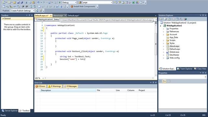This screenshot has height=117, width=208.
Task: Open the 'page' find combo box dropdown
Action: [111, 3]
